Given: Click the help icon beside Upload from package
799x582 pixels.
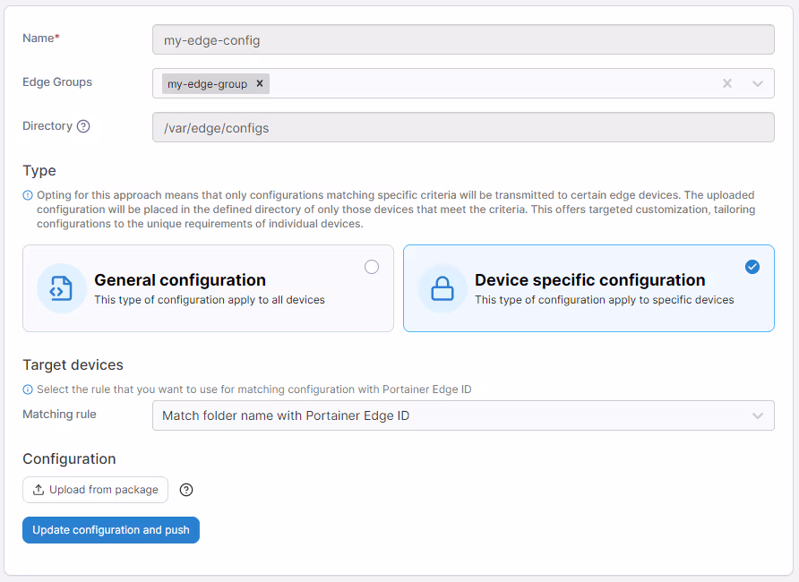Looking at the screenshot, I should [x=186, y=490].
